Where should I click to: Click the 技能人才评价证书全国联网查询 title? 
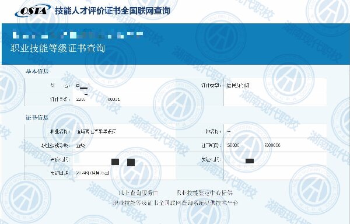pyautogui.click(x=113, y=10)
